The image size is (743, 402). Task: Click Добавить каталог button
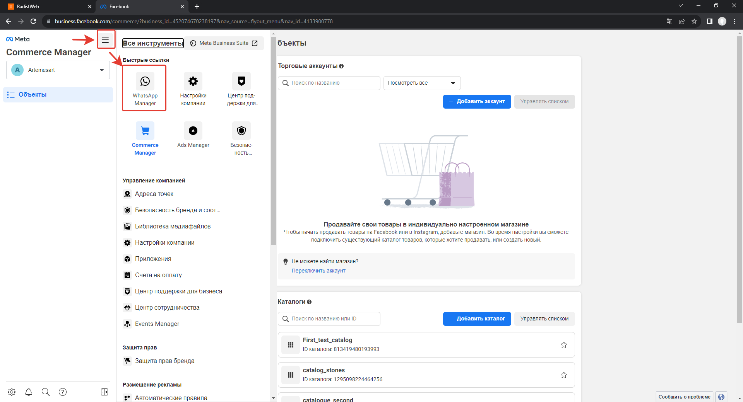(477, 319)
